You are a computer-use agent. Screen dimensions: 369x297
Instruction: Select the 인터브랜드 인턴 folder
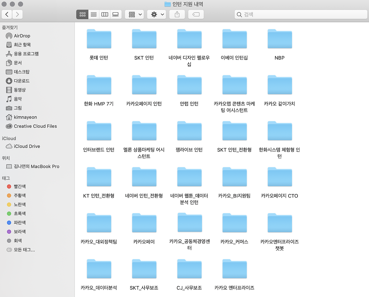pyautogui.click(x=99, y=137)
